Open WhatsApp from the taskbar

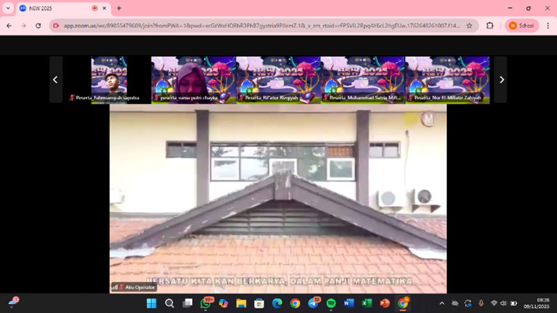(x=207, y=303)
